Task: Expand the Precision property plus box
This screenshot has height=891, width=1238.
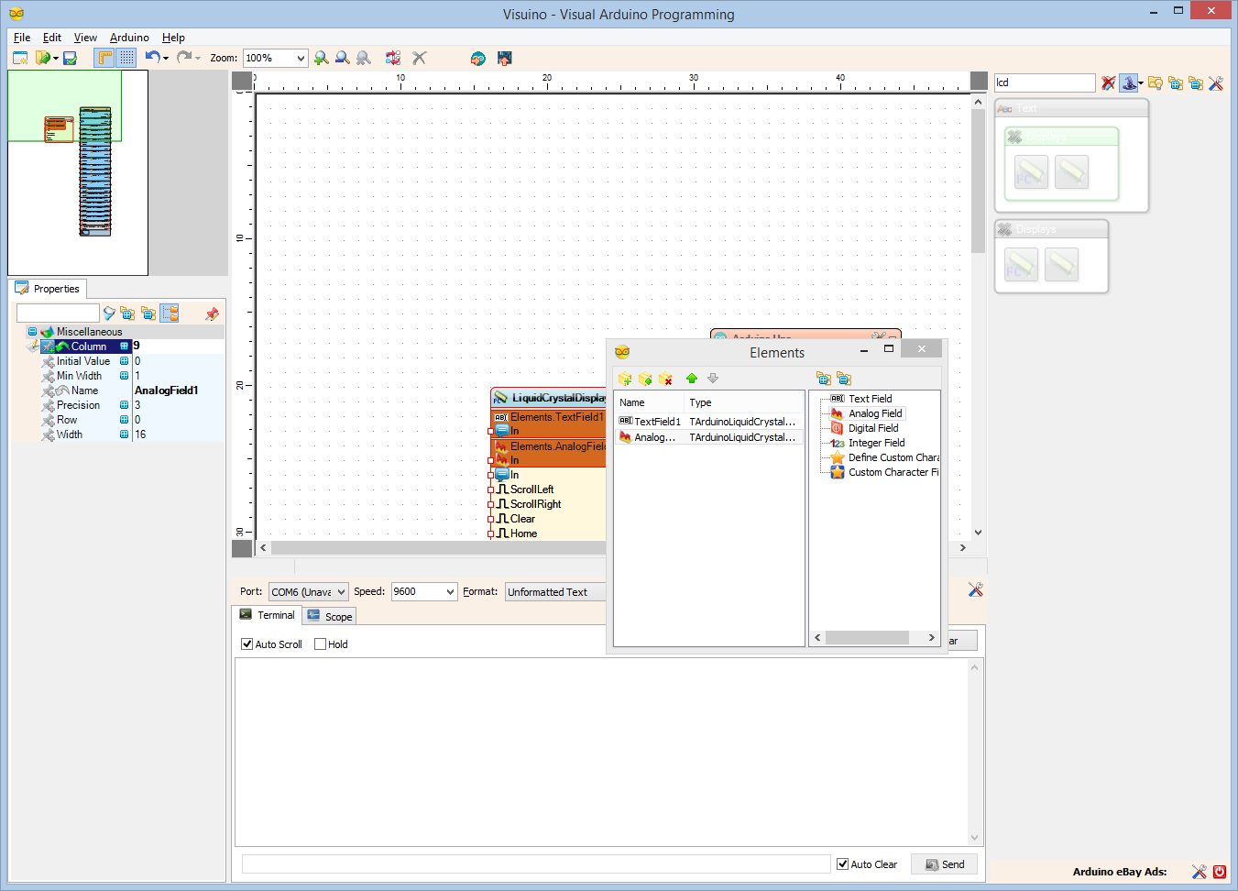Action: coord(124,405)
